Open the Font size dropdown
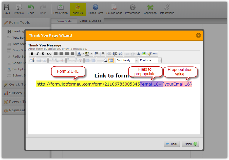Viewport: 229px width, 160px height. pyautogui.click(x=150, y=60)
